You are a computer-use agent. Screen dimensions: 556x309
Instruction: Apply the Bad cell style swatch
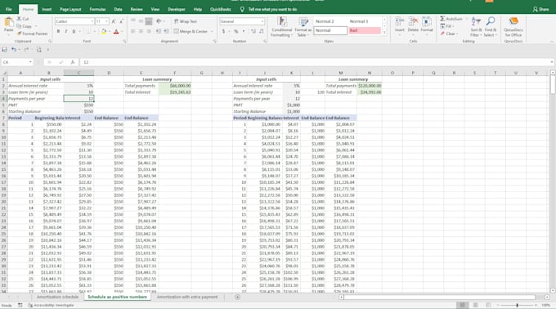[x=365, y=30]
